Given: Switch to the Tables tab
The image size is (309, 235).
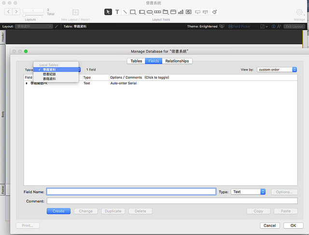Looking at the screenshot, I should tap(136, 61).
